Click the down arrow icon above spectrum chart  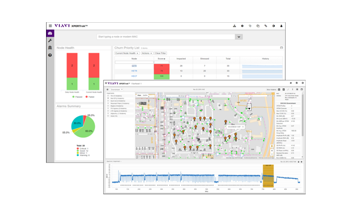pos(298,162)
